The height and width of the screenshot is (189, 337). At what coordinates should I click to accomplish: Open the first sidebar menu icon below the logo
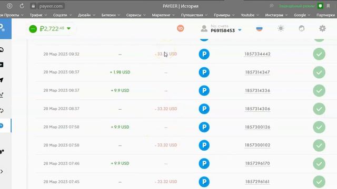2,50
